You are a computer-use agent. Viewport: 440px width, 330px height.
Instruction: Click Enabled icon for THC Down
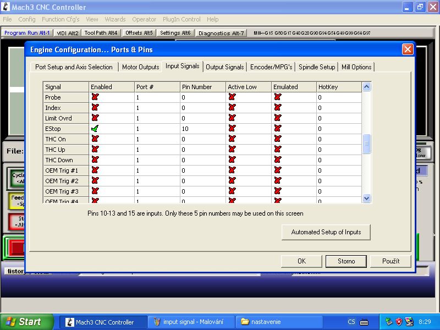pos(95,160)
